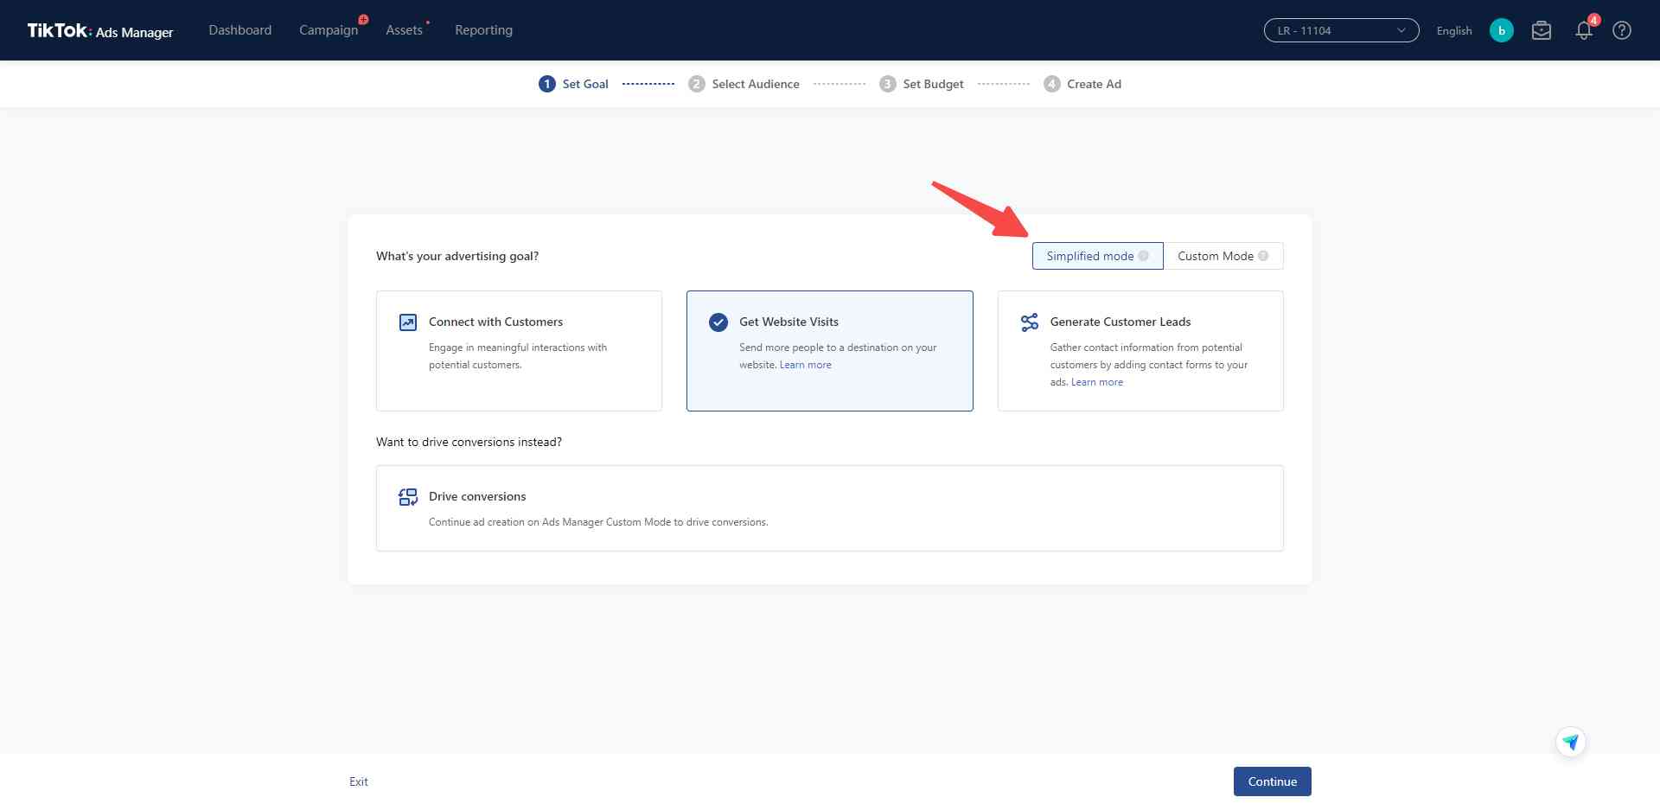Open the Assets menu
The width and height of the screenshot is (1660, 810).
click(404, 30)
